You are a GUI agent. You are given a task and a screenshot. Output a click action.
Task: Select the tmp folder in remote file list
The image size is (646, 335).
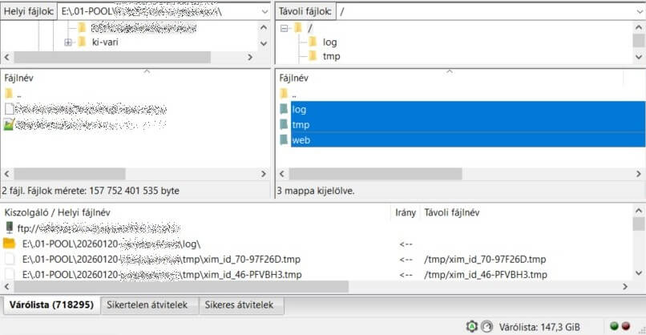pos(301,125)
